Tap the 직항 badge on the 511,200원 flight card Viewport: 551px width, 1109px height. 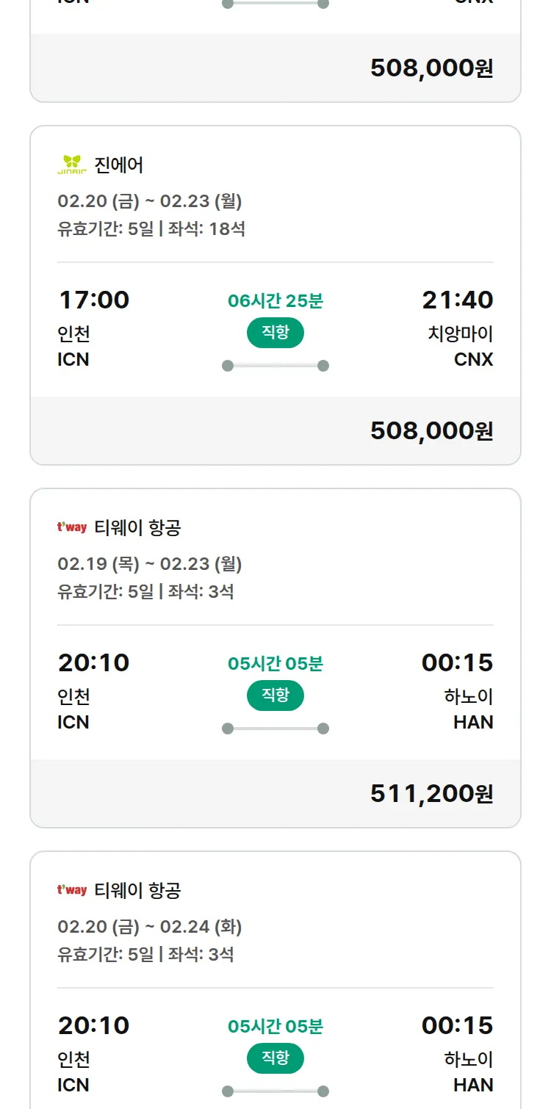(x=275, y=696)
